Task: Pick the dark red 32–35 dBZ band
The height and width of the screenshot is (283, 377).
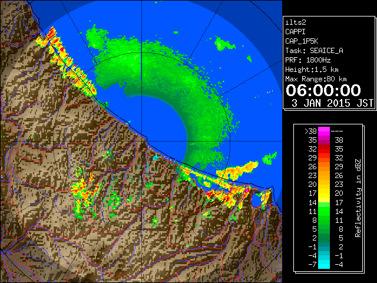Action: point(324,149)
